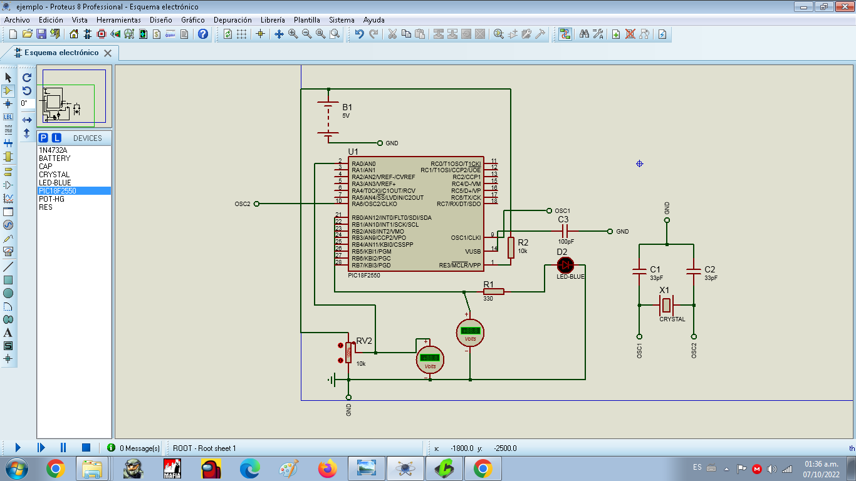Open the PCB layout red chip icon
This screenshot has height=481, width=856.
pyautogui.click(x=102, y=34)
